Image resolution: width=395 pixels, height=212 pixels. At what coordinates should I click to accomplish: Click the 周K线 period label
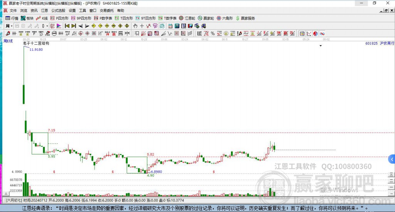(x=8, y=41)
